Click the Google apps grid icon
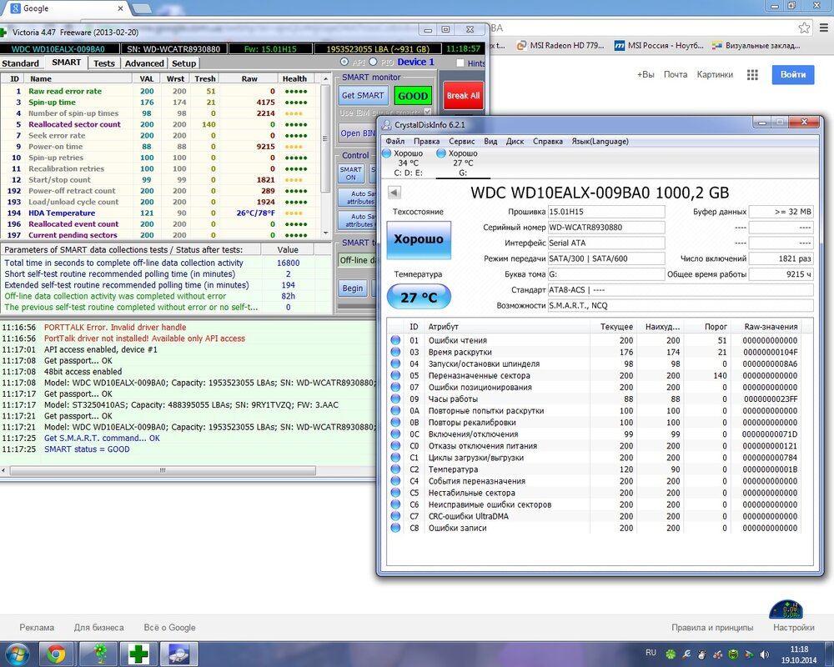The image size is (834, 667). [x=753, y=75]
